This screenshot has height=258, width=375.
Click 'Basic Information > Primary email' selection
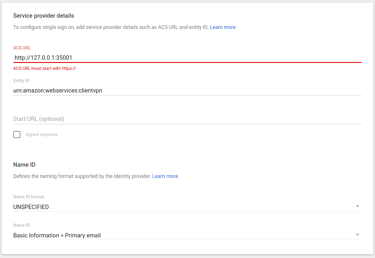pyautogui.click(x=57, y=235)
